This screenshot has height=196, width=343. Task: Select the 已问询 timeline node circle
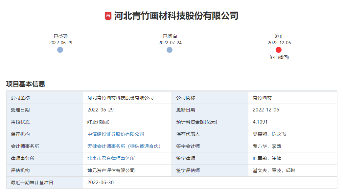[x=170, y=50]
